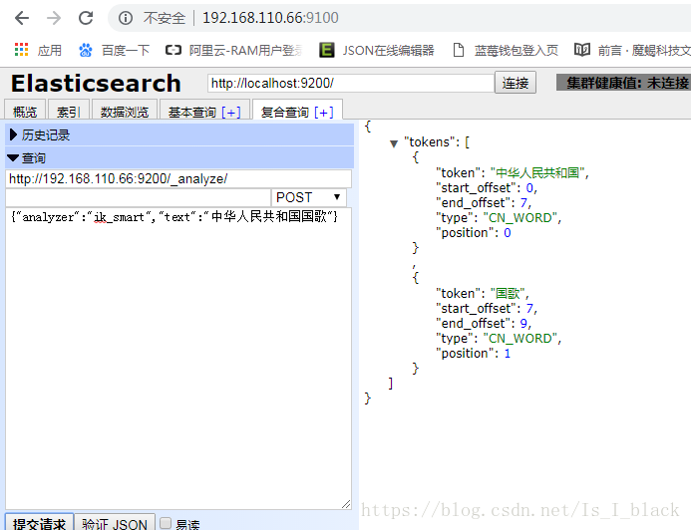Image resolution: width=691 pixels, height=530 pixels.
Task: Expand the 历史记录 section
Action: [179, 134]
